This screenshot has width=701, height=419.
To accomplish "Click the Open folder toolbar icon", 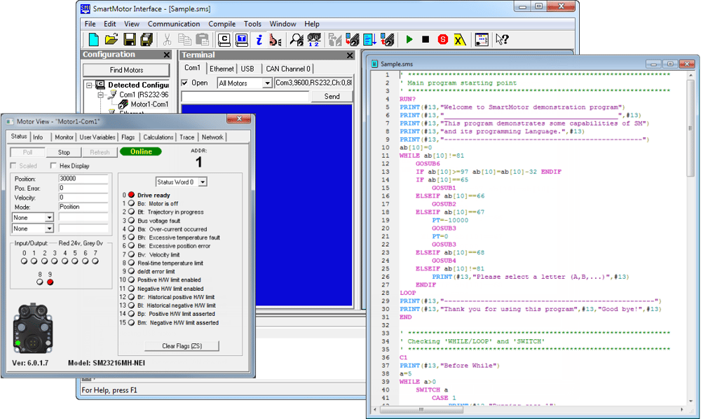I will coord(111,40).
